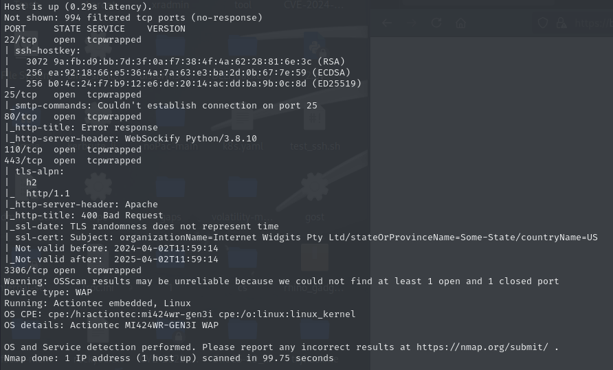Image resolution: width=613 pixels, height=370 pixels.
Task: Select the k8s.yaml file icon
Action: tap(243, 119)
